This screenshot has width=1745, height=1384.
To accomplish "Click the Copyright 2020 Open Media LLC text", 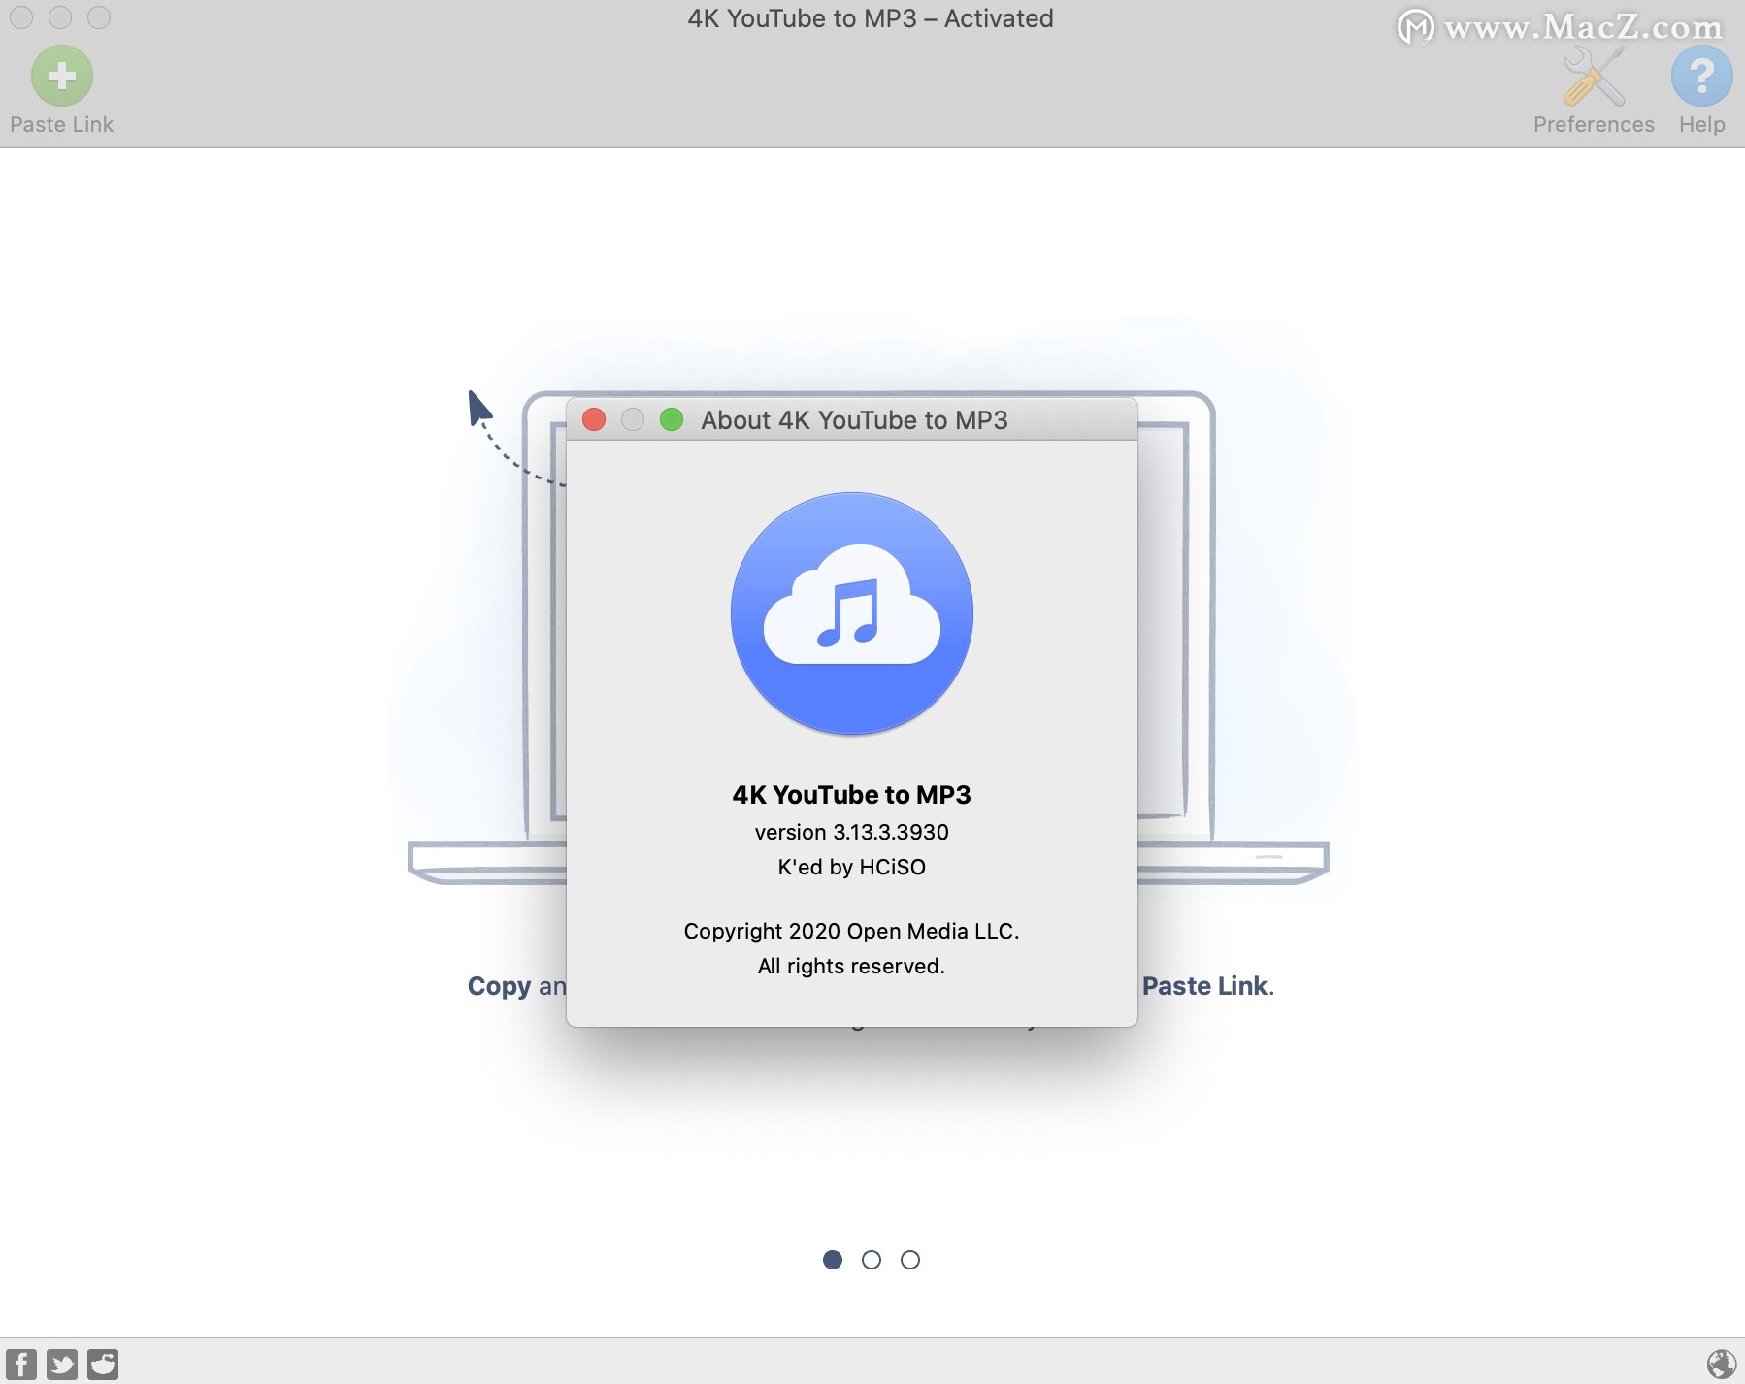I will click(852, 931).
